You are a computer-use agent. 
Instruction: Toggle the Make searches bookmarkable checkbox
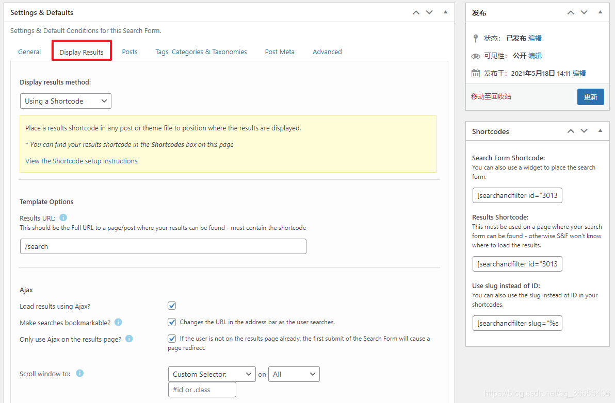tap(172, 322)
